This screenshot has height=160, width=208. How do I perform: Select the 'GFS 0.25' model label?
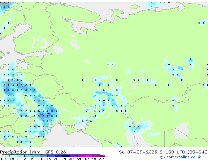pyautogui.click(x=55, y=152)
